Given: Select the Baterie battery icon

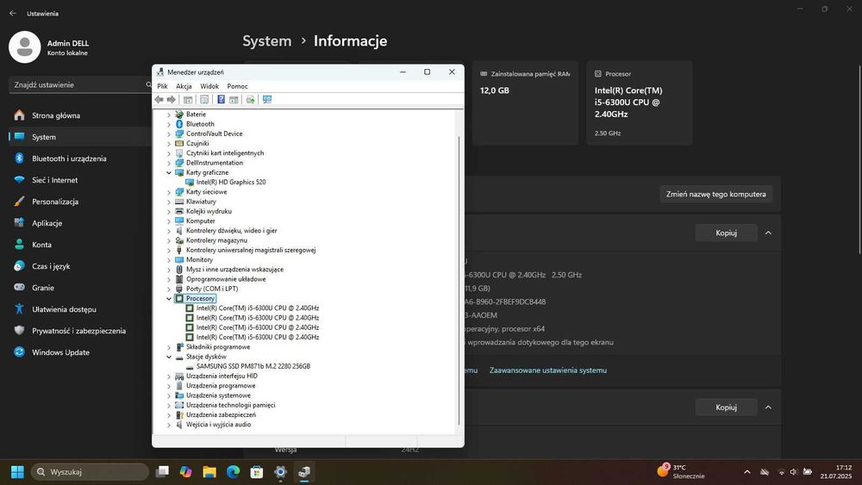Looking at the screenshot, I should [179, 115].
